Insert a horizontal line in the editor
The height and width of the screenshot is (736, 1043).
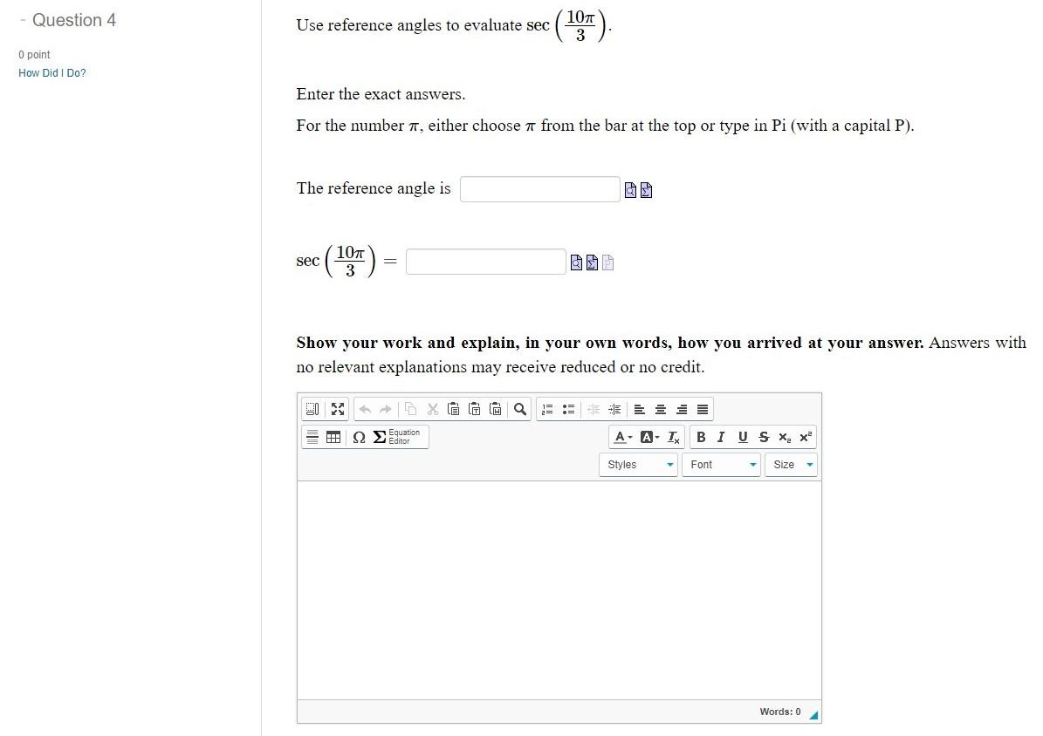coord(313,437)
